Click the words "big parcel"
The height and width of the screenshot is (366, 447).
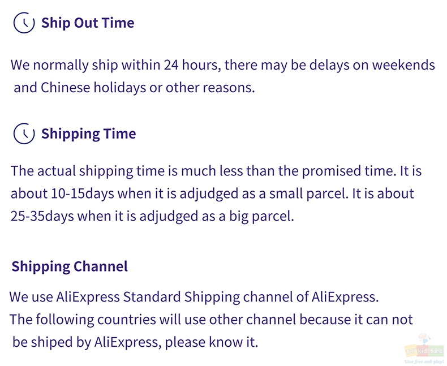(262, 216)
